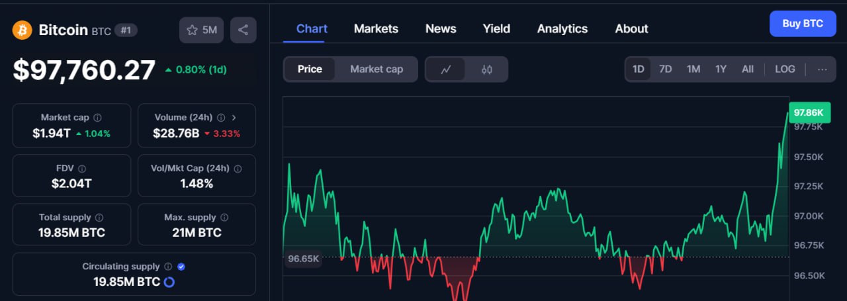Select the Market cap chart toggle
The image size is (847, 301).
click(x=377, y=69)
